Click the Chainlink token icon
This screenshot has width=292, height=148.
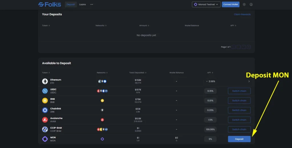pos(45,110)
